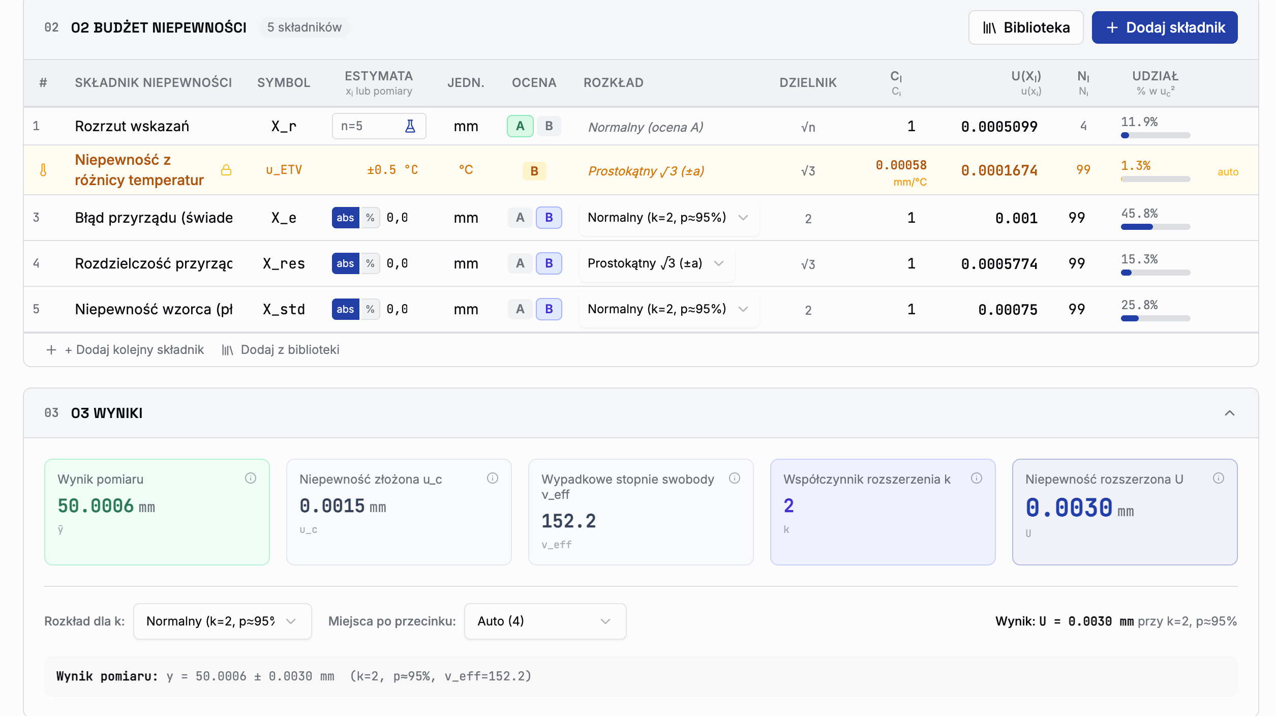
Task: Click the lock icon on temperature row
Action: tap(226, 170)
